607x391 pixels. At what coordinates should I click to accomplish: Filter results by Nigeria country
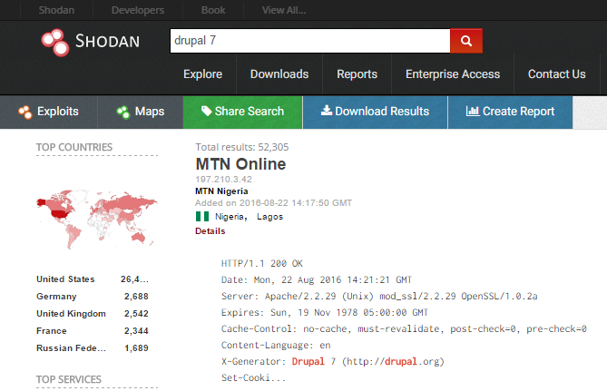(x=230, y=217)
